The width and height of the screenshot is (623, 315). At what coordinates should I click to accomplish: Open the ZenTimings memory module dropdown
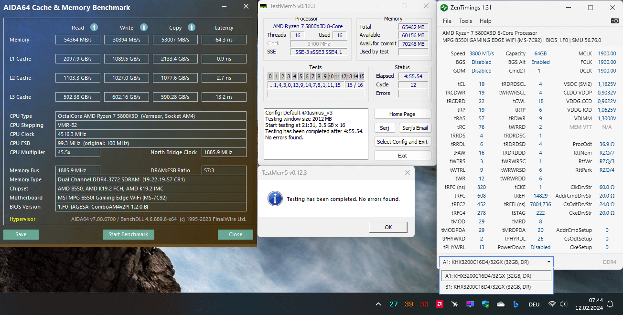(496, 262)
